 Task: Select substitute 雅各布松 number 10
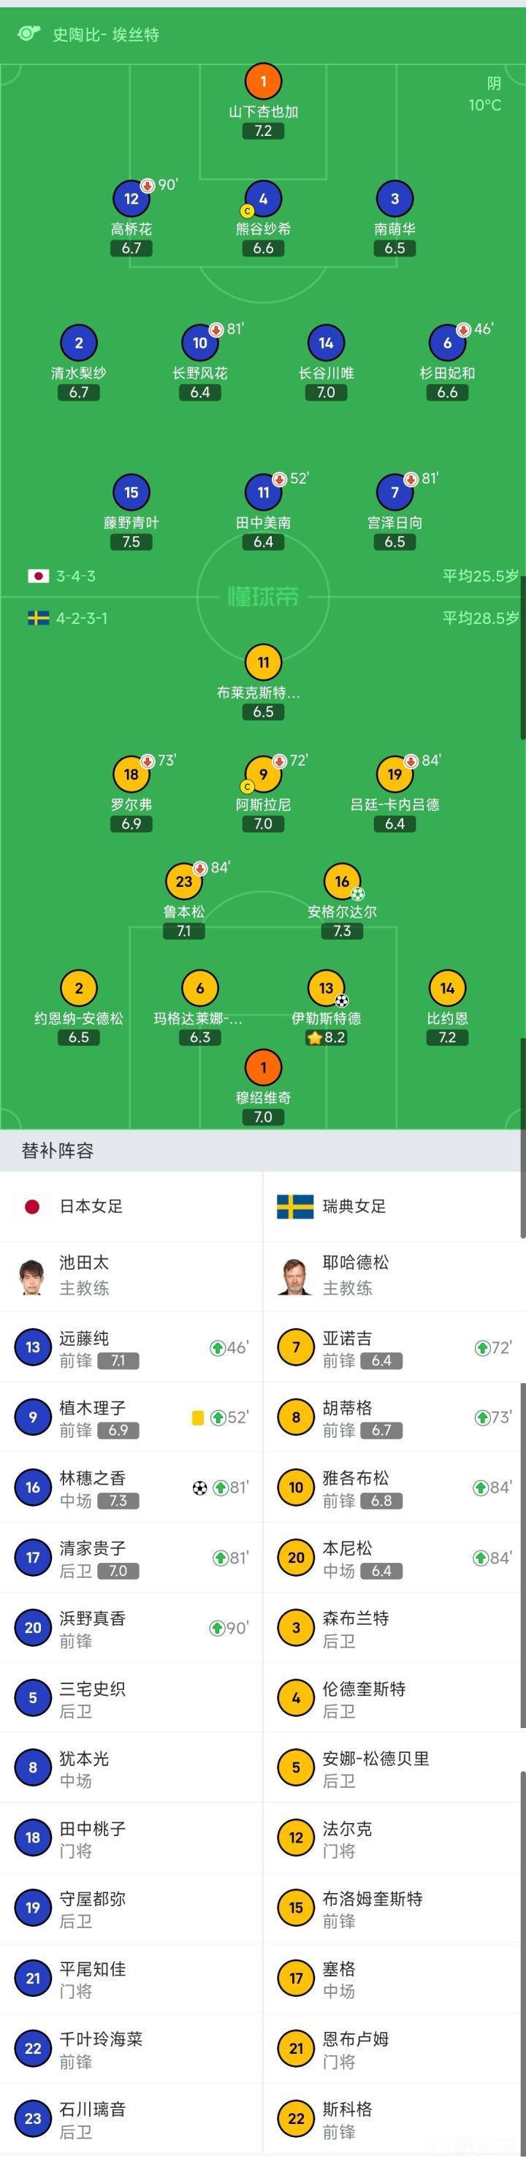(296, 1488)
